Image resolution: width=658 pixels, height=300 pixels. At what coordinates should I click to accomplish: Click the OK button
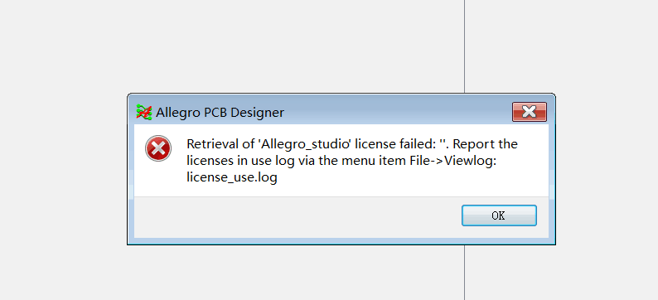pyautogui.click(x=499, y=215)
